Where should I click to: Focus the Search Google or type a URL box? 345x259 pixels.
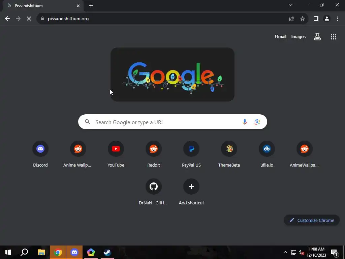(172, 122)
